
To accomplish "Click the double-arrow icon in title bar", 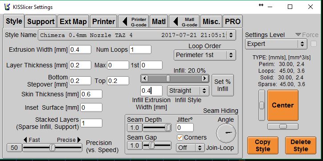I will (x=261, y=5).
